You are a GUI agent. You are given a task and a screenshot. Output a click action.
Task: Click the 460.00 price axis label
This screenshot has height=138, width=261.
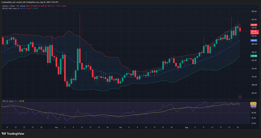(254, 19)
